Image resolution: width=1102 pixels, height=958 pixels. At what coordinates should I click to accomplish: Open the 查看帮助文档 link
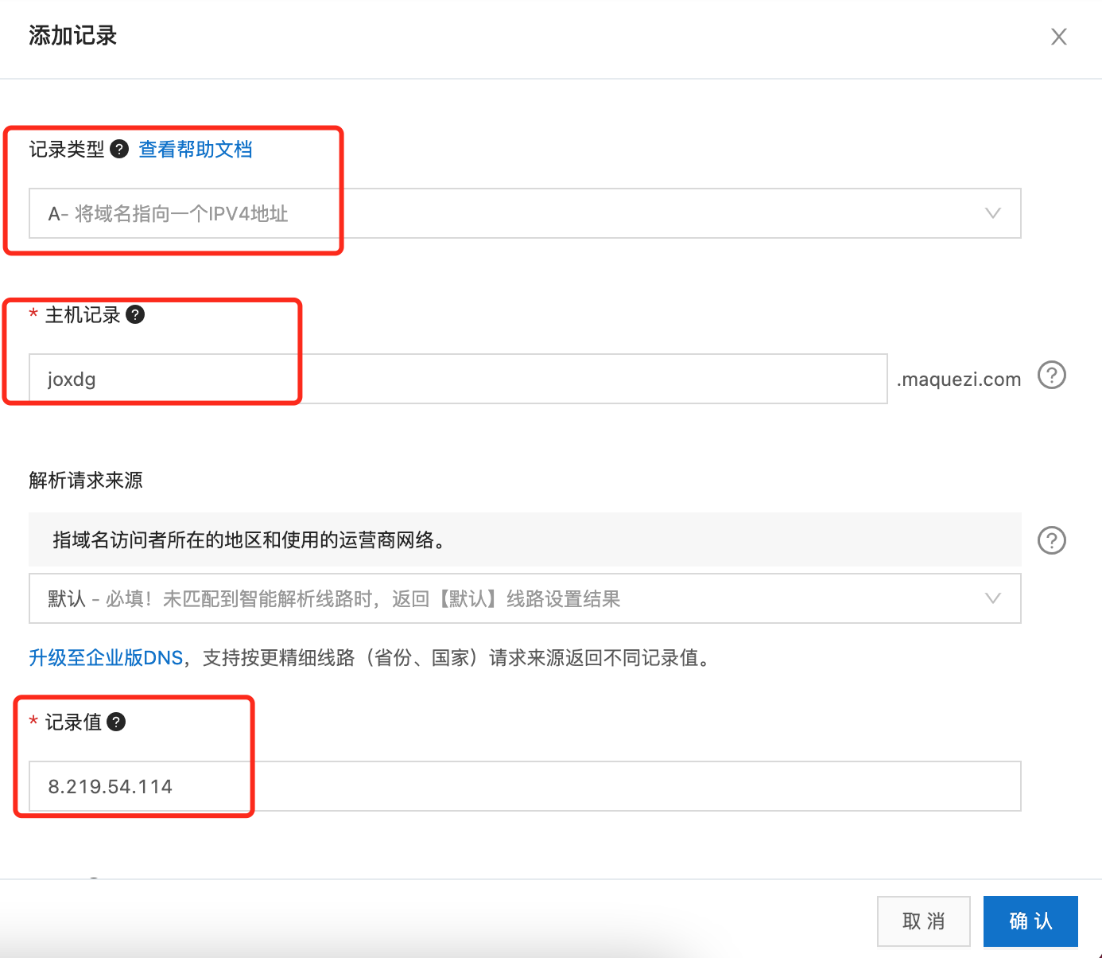point(196,150)
